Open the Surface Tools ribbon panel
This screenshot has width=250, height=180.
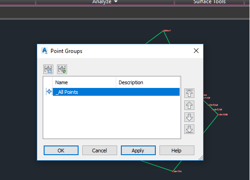pos(210,2)
